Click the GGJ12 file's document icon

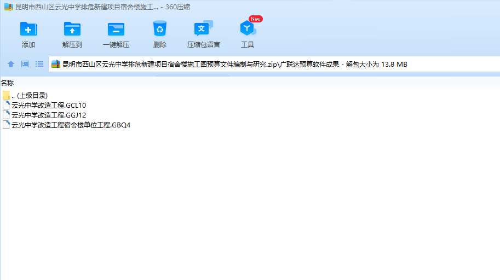coord(6,115)
